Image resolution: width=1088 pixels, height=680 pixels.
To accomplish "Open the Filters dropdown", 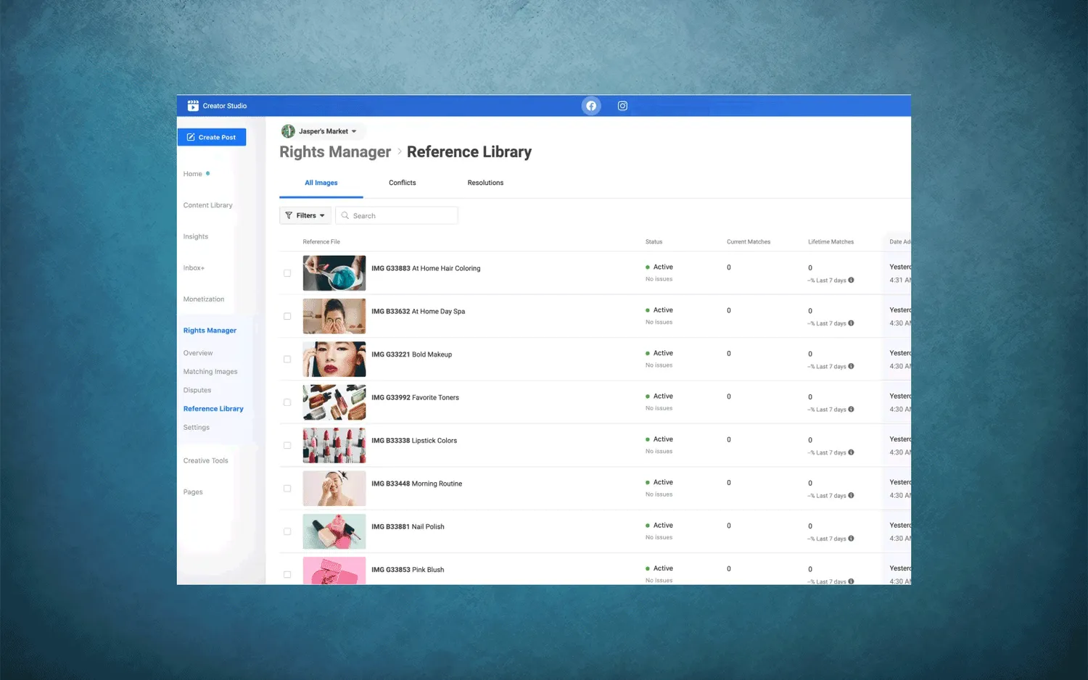I will 305,215.
